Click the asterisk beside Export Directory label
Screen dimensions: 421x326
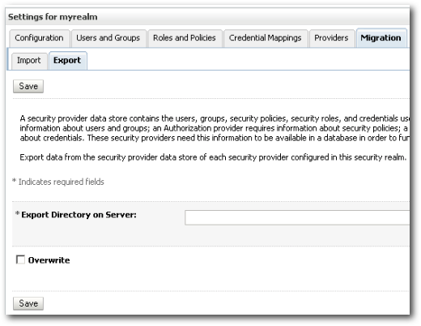(18, 213)
